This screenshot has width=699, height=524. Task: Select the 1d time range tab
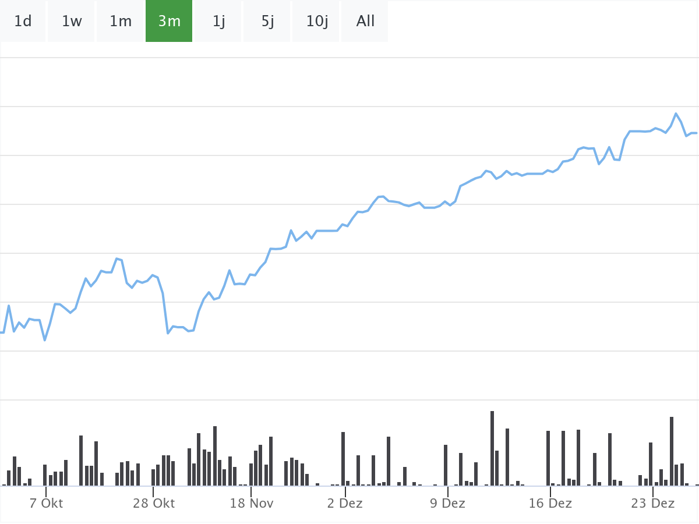(23, 22)
